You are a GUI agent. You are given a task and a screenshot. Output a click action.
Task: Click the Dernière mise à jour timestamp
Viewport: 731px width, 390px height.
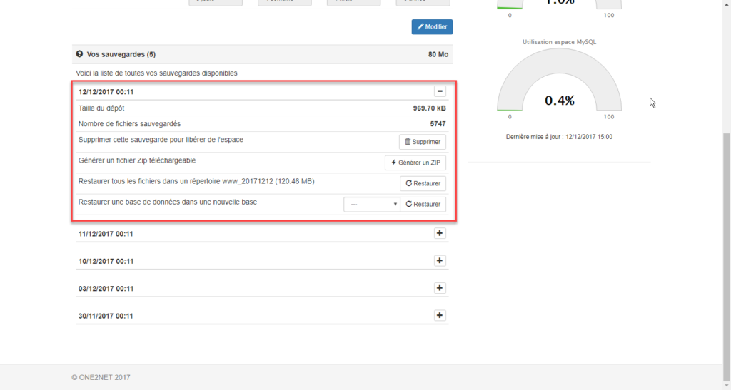tap(559, 137)
